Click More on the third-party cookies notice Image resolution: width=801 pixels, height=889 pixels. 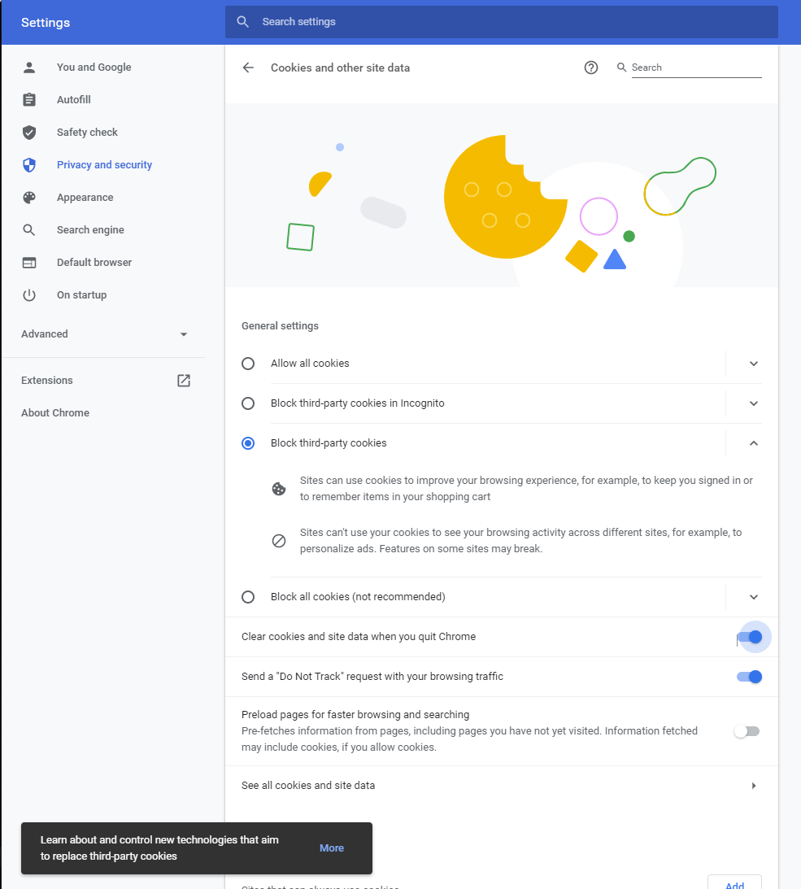[332, 848]
